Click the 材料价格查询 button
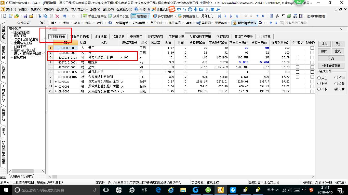 (331, 66)
